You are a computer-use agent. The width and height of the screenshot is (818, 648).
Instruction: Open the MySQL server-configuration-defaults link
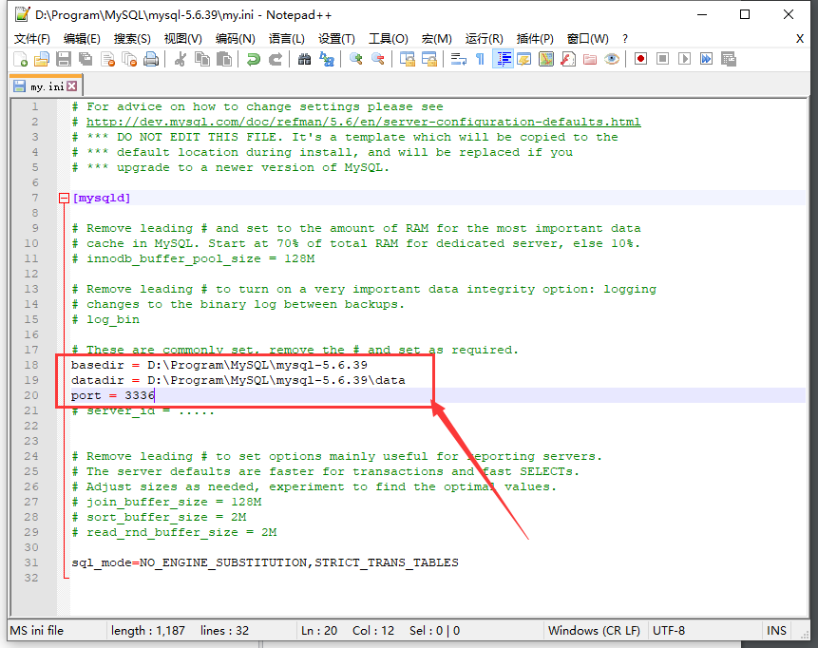[x=266, y=121]
